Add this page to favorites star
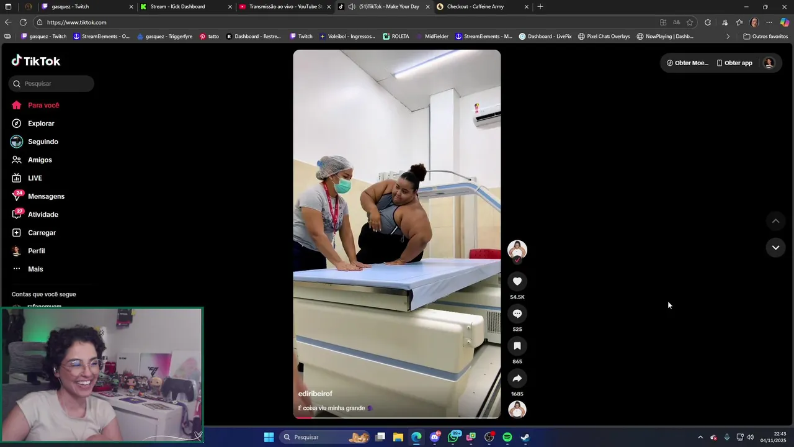The width and height of the screenshot is (794, 447). tap(690, 22)
